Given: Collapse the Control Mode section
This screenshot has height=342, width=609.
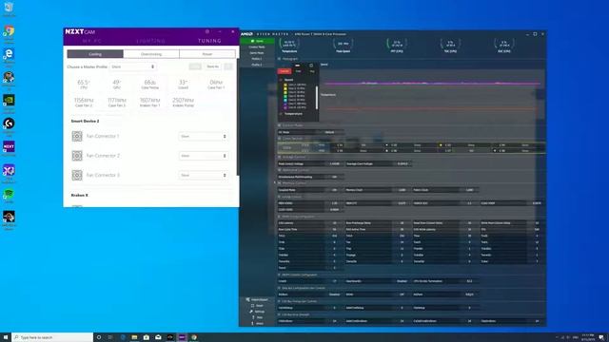Looking at the screenshot, I should coord(279,125).
